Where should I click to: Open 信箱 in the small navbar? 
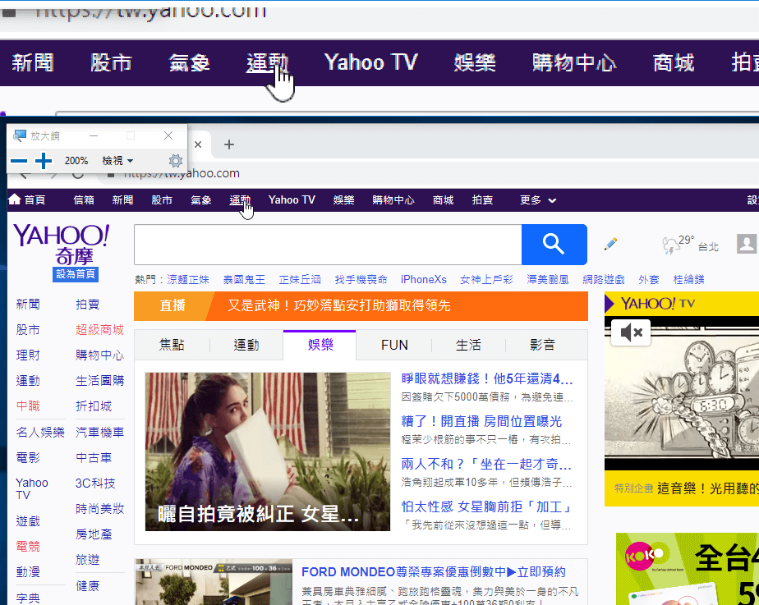[84, 199]
